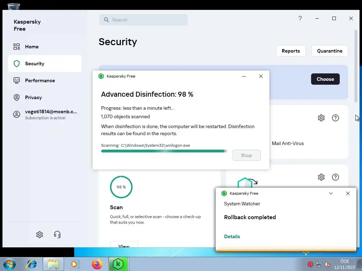Screen dimensions: 362x271
Task: Click the search field in Kaspersky
Action: [x=144, y=20]
